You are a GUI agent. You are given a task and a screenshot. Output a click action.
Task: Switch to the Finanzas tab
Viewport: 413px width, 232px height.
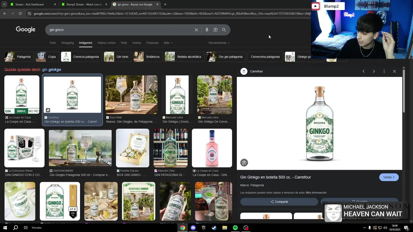pos(152,43)
